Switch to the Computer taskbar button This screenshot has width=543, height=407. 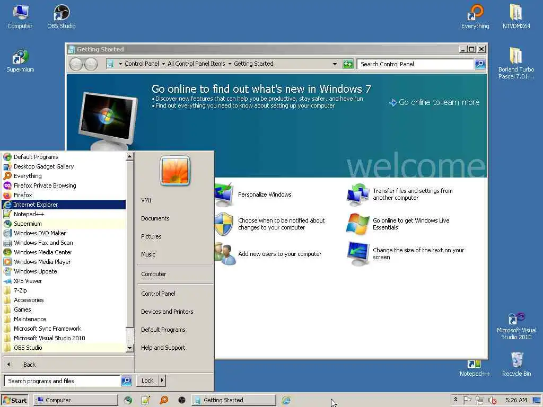click(76, 400)
